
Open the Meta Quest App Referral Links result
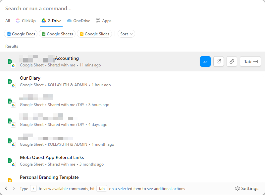pyautogui.click(x=132, y=161)
